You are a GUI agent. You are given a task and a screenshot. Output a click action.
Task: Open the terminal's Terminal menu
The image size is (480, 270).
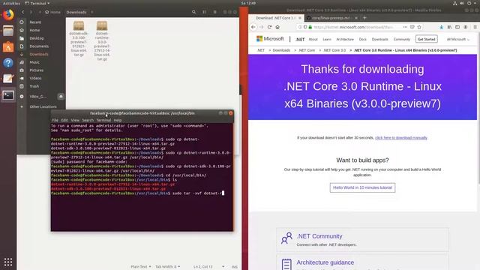pos(103,120)
